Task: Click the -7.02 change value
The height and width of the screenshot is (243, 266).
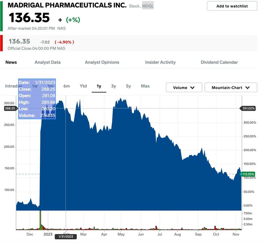Action: click(x=45, y=42)
